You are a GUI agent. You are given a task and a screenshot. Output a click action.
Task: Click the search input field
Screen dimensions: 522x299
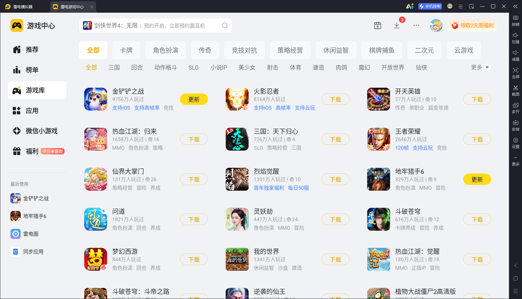tap(155, 26)
